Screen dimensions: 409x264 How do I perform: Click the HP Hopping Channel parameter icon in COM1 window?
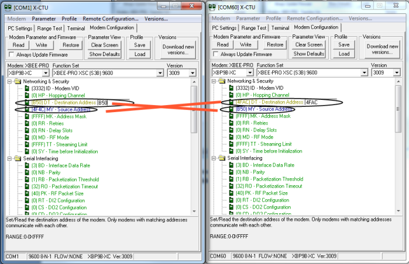pos(26,95)
